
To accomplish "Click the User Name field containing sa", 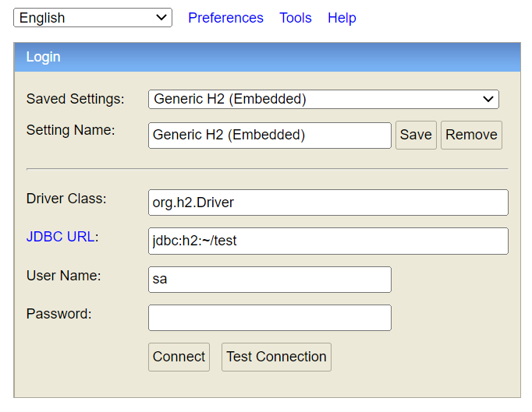I will tap(270, 280).
